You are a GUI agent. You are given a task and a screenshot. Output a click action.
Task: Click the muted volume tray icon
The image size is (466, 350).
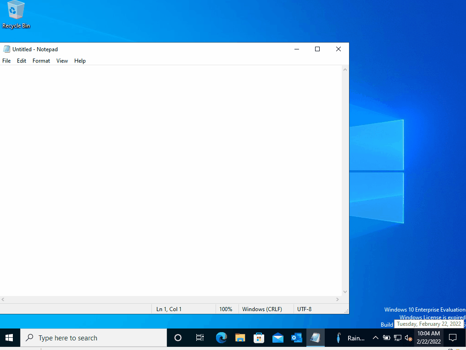coord(408,338)
